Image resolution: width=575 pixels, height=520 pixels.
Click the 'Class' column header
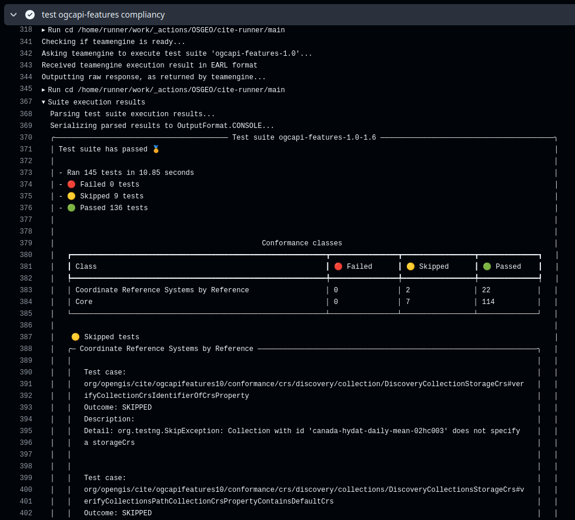pos(86,266)
